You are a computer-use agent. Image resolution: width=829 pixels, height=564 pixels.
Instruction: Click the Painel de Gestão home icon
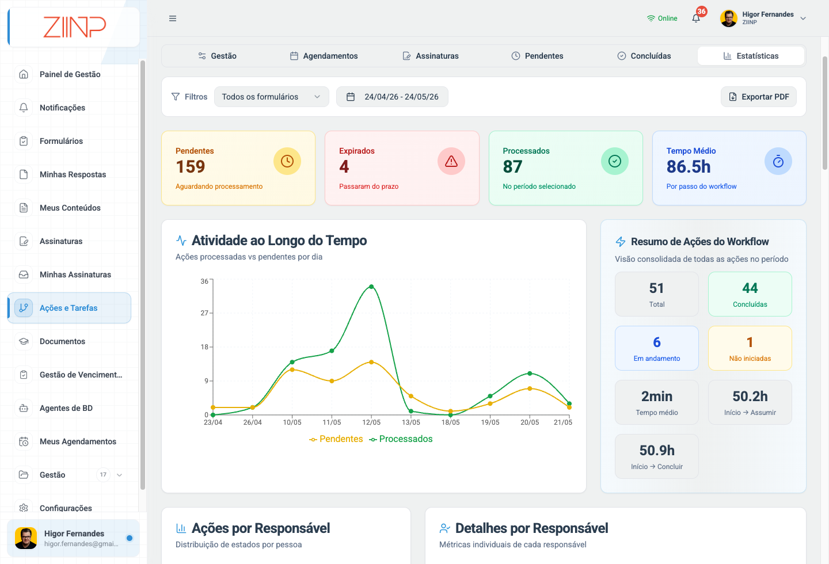(24, 74)
